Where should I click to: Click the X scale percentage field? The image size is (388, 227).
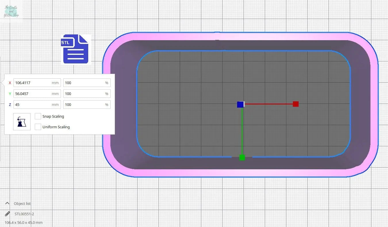(84, 83)
